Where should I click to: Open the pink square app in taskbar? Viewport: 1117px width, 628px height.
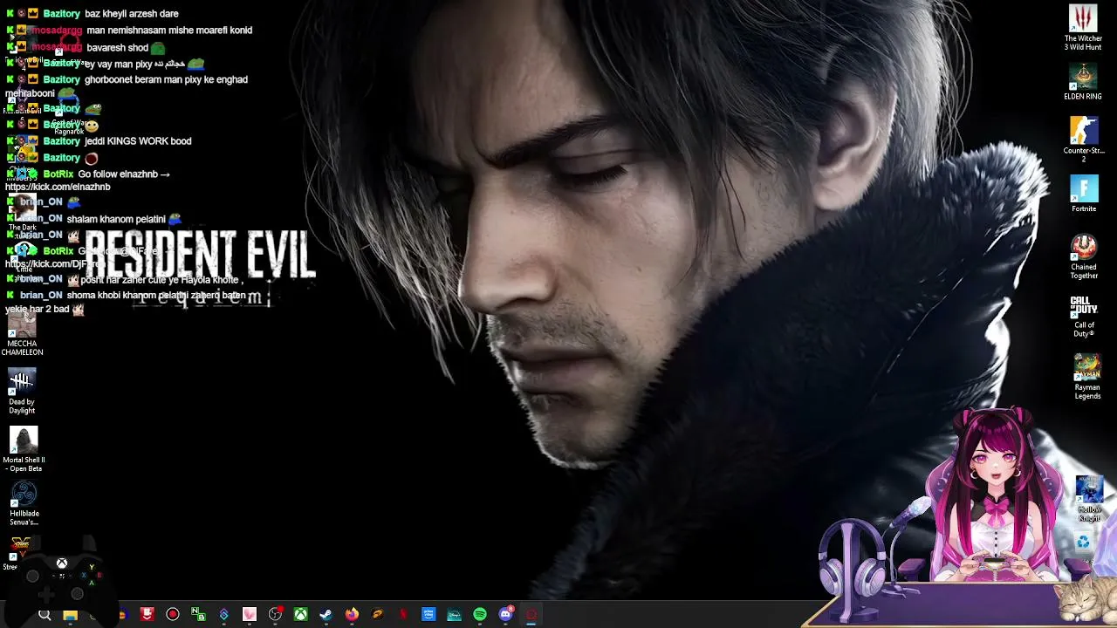(x=250, y=615)
